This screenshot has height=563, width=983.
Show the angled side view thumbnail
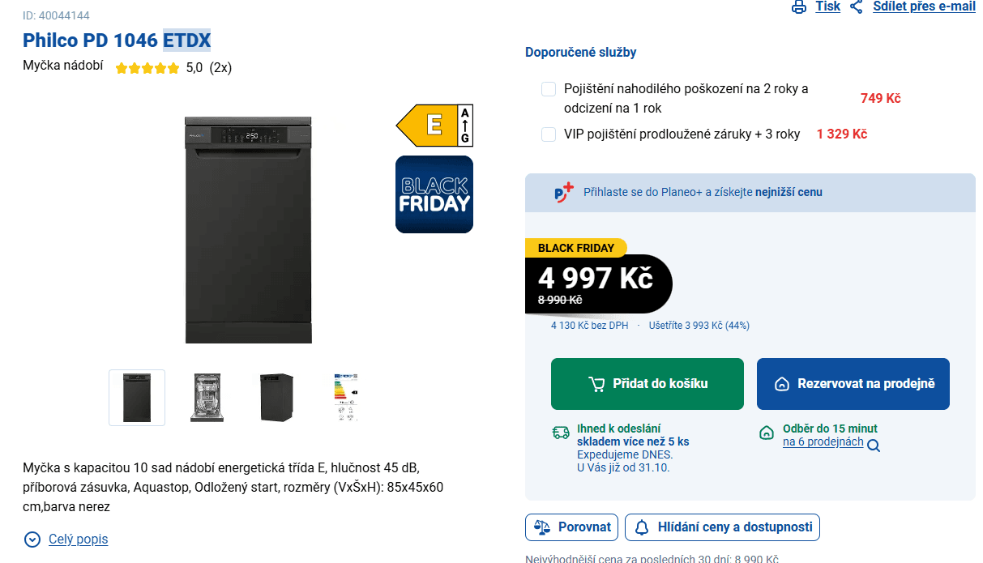276,398
